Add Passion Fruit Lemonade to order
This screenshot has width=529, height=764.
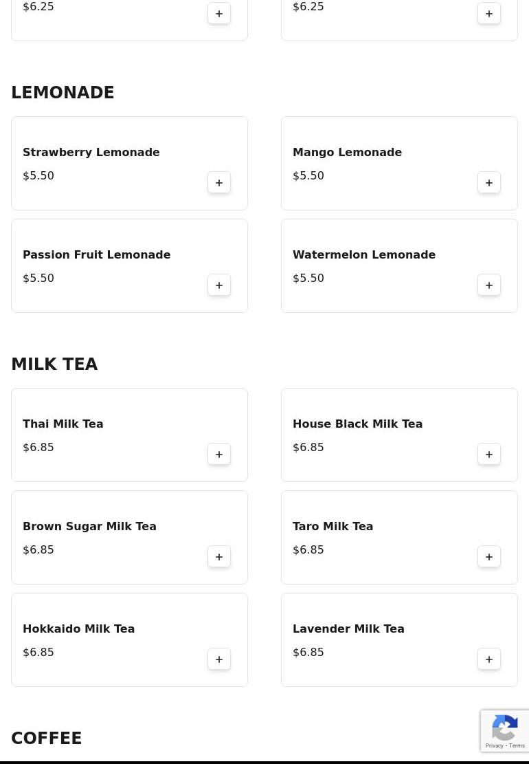point(219,285)
